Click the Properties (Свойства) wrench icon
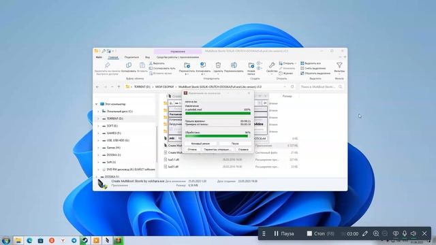The image size is (436, 245). click(272, 65)
